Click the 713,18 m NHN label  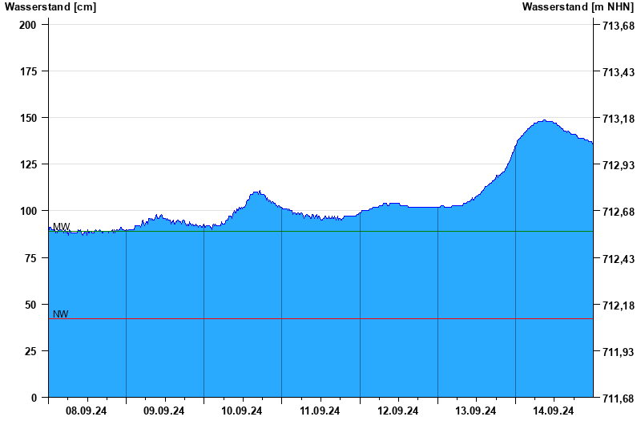click(619, 119)
